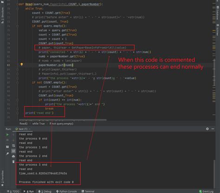
Task: Open the Database side panel
Action: point(218,13)
